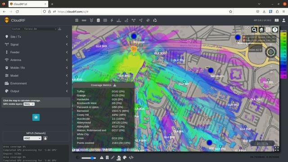
Task: Download the Coverage Metrics data
Action: point(115,85)
